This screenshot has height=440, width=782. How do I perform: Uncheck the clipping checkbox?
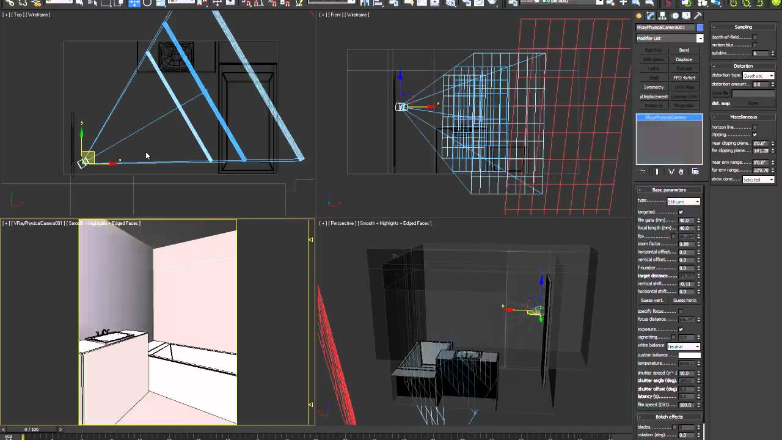pos(755,135)
